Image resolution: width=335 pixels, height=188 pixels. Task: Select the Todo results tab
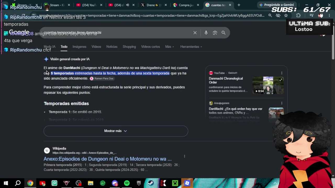[64, 46]
